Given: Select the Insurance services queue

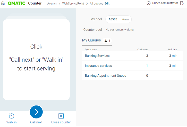Looking at the screenshot, I should pos(98,66).
